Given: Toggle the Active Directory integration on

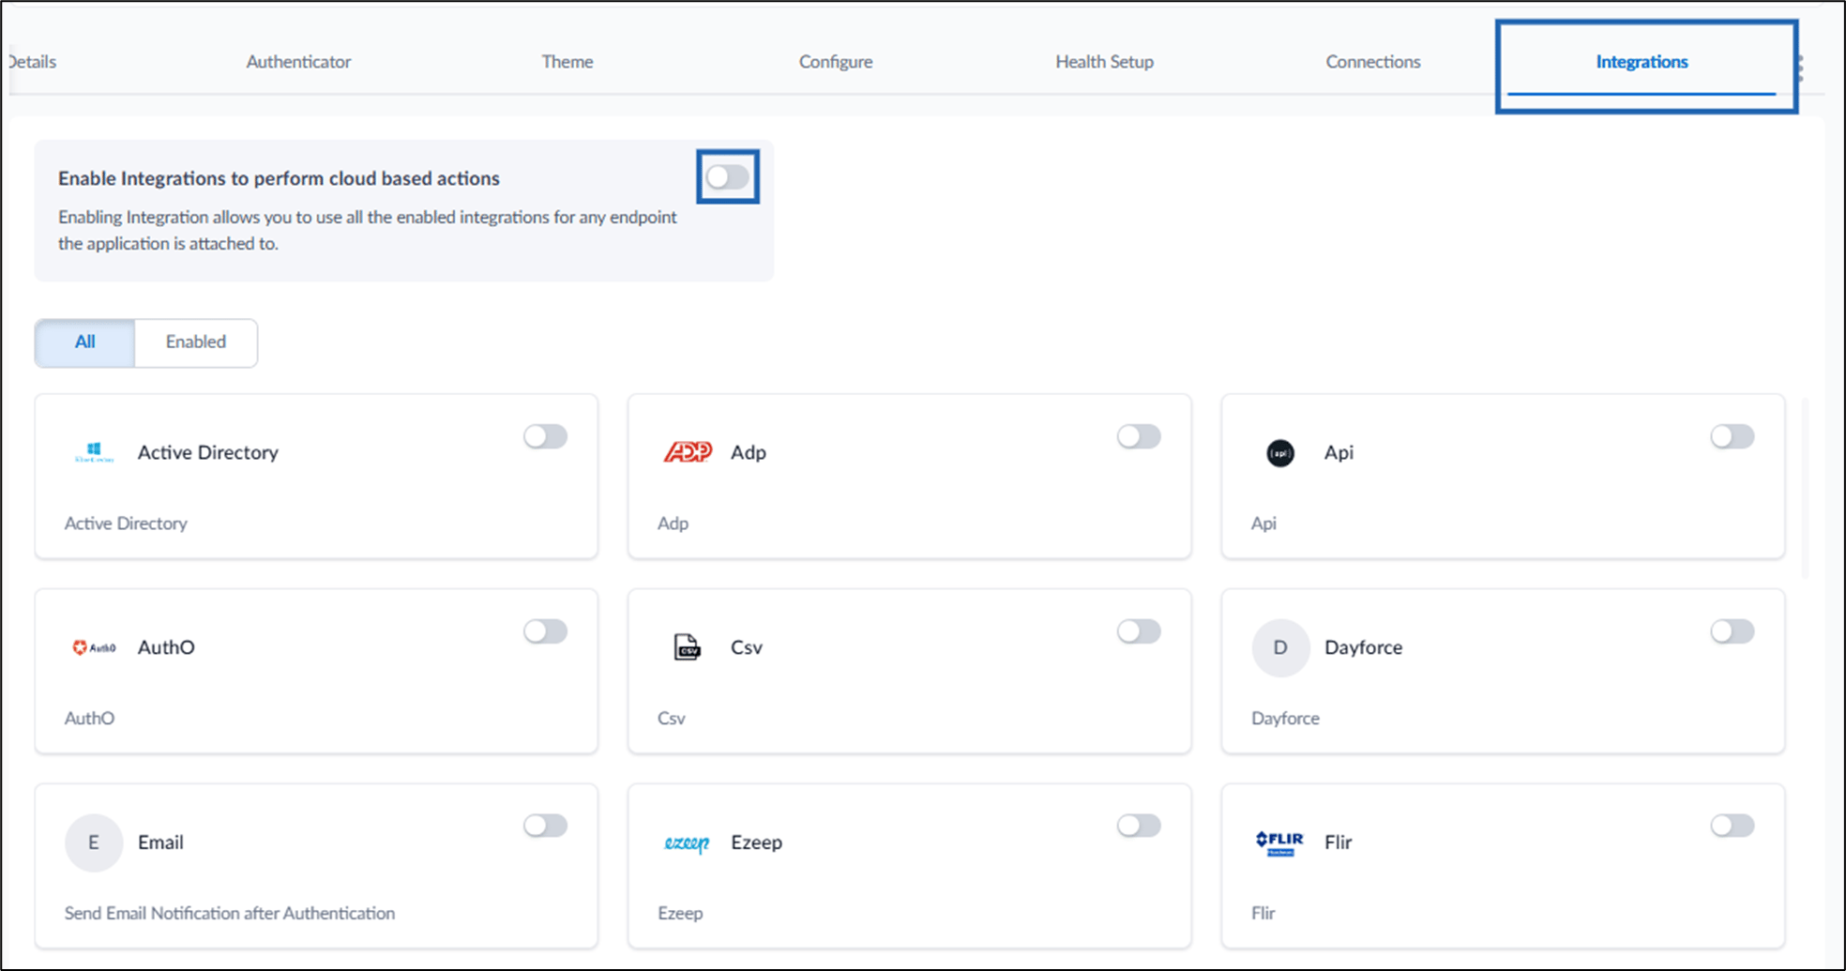Looking at the screenshot, I should [546, 436].
